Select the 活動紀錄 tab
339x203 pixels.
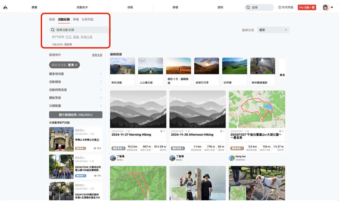pyautogui.click(x=64, y=19)
